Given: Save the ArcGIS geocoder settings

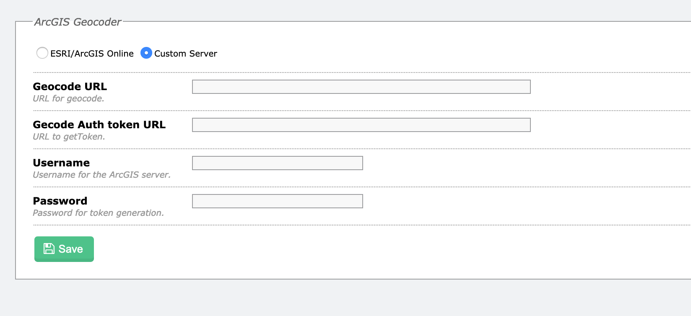Looking at the screenshot, I should click(x=64, y=249).
